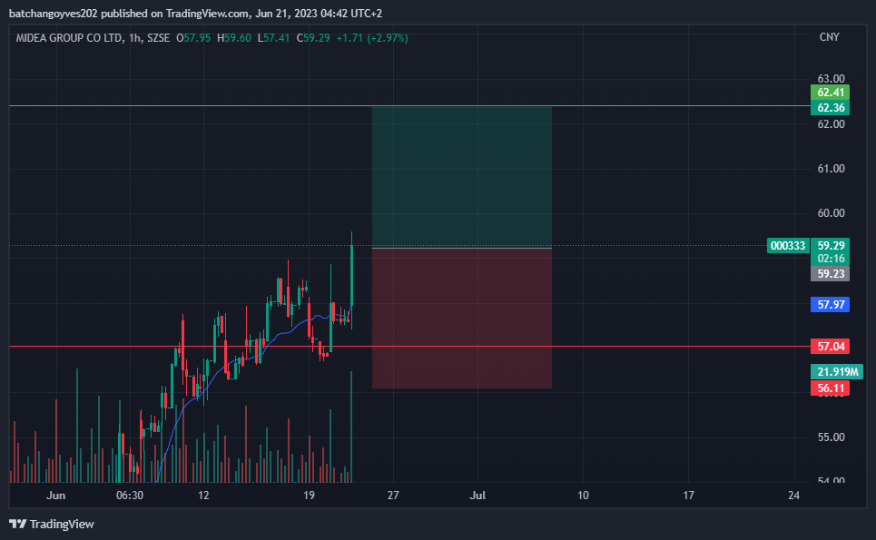Click the 56.11 stop-loss price label
This screenshot has height=540, width=876.
point(831,388)
